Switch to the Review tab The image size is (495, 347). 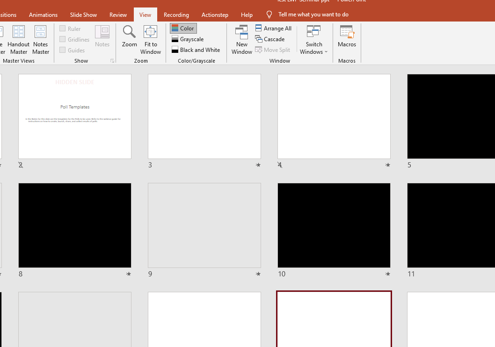[118, 15]
